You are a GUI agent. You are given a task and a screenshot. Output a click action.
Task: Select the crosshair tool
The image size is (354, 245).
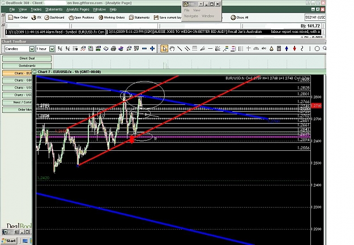[x=248, y=49]
